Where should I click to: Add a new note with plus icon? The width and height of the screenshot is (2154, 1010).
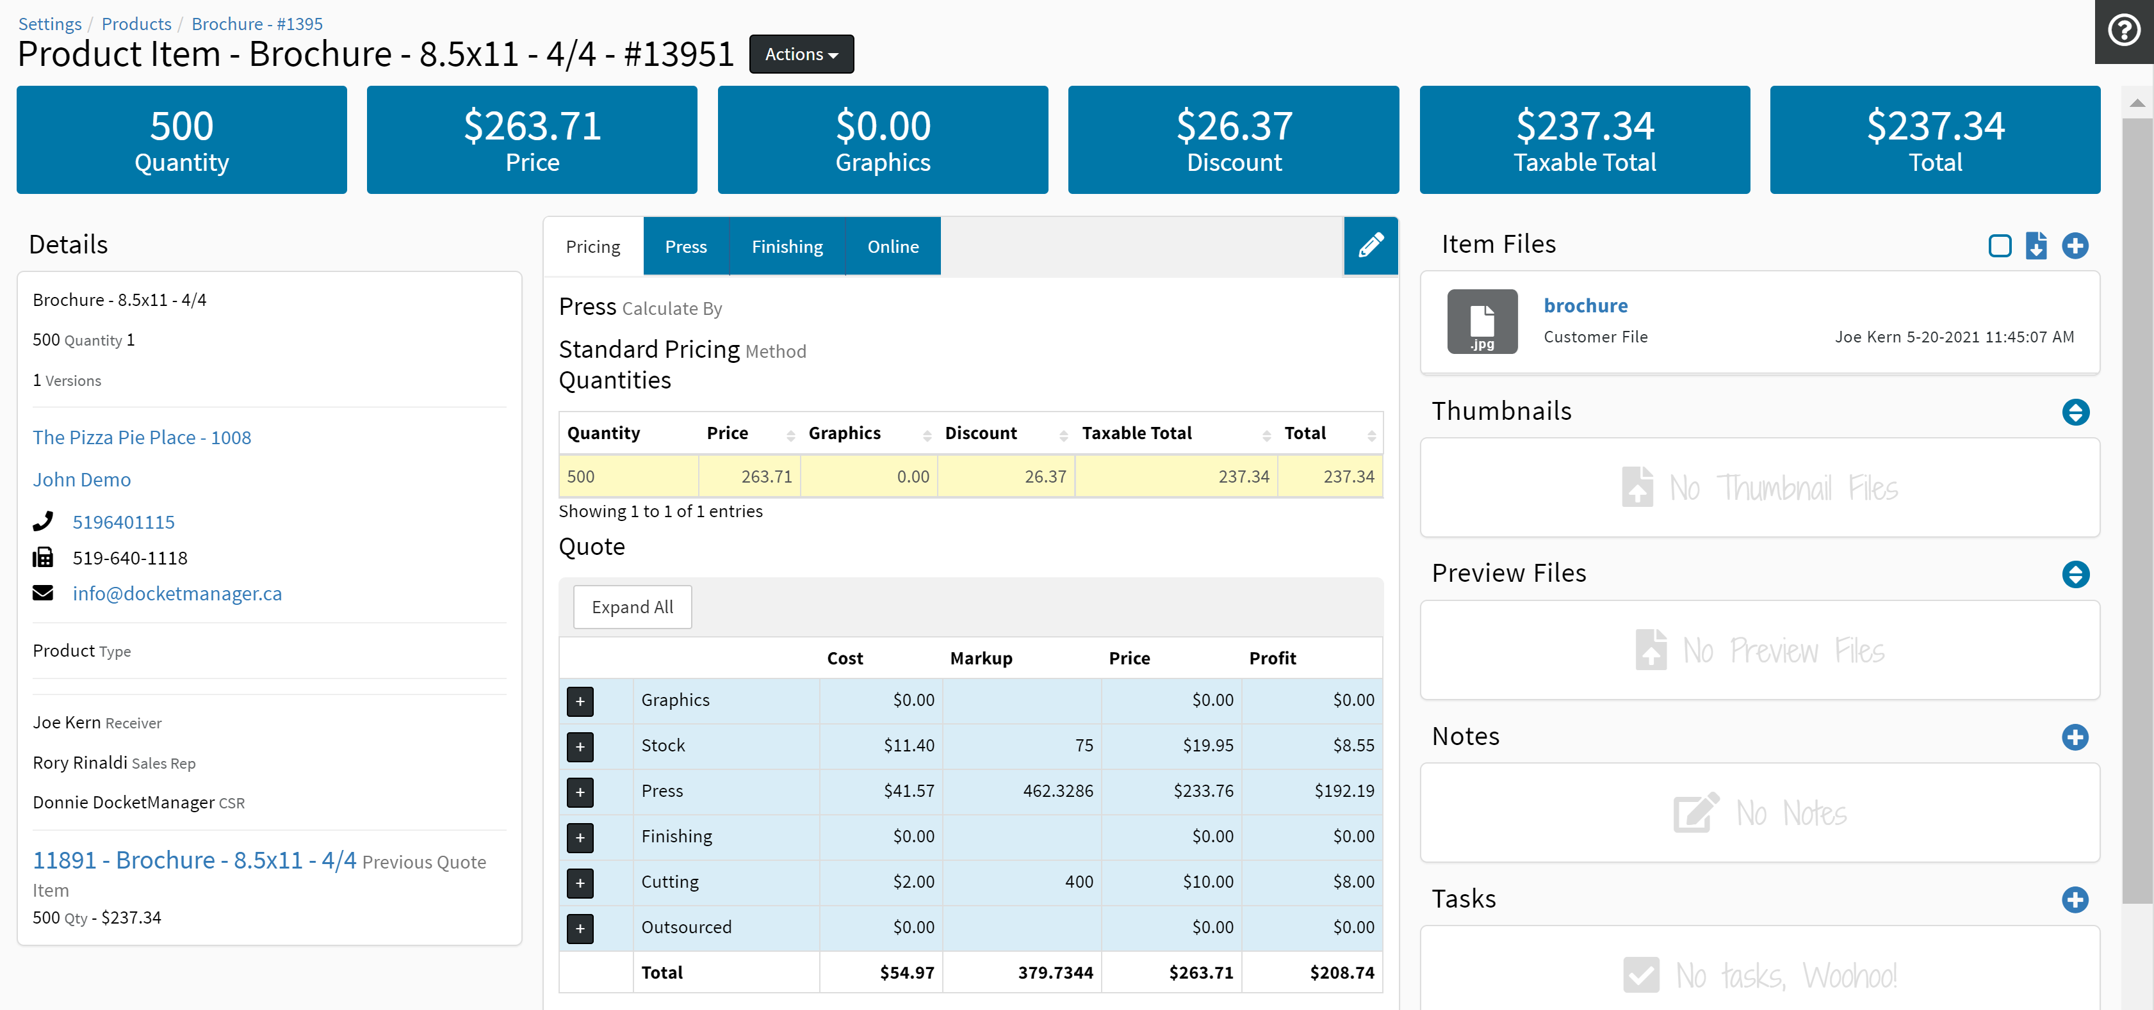click(2075, 737)
